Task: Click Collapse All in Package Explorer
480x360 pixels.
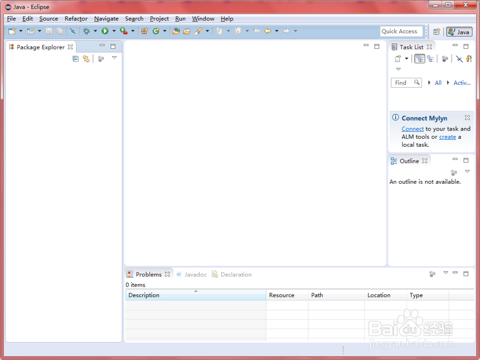Action: click(76, 59)
